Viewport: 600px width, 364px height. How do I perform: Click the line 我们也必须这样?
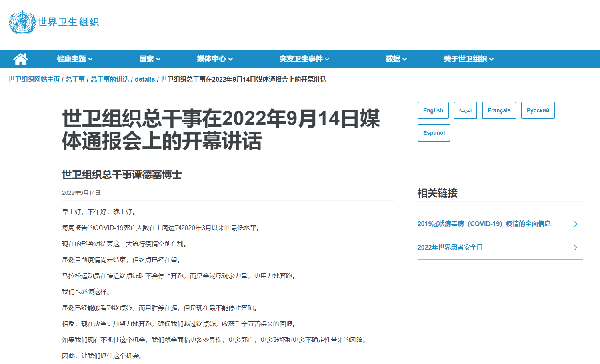click(x=87, y=292)
